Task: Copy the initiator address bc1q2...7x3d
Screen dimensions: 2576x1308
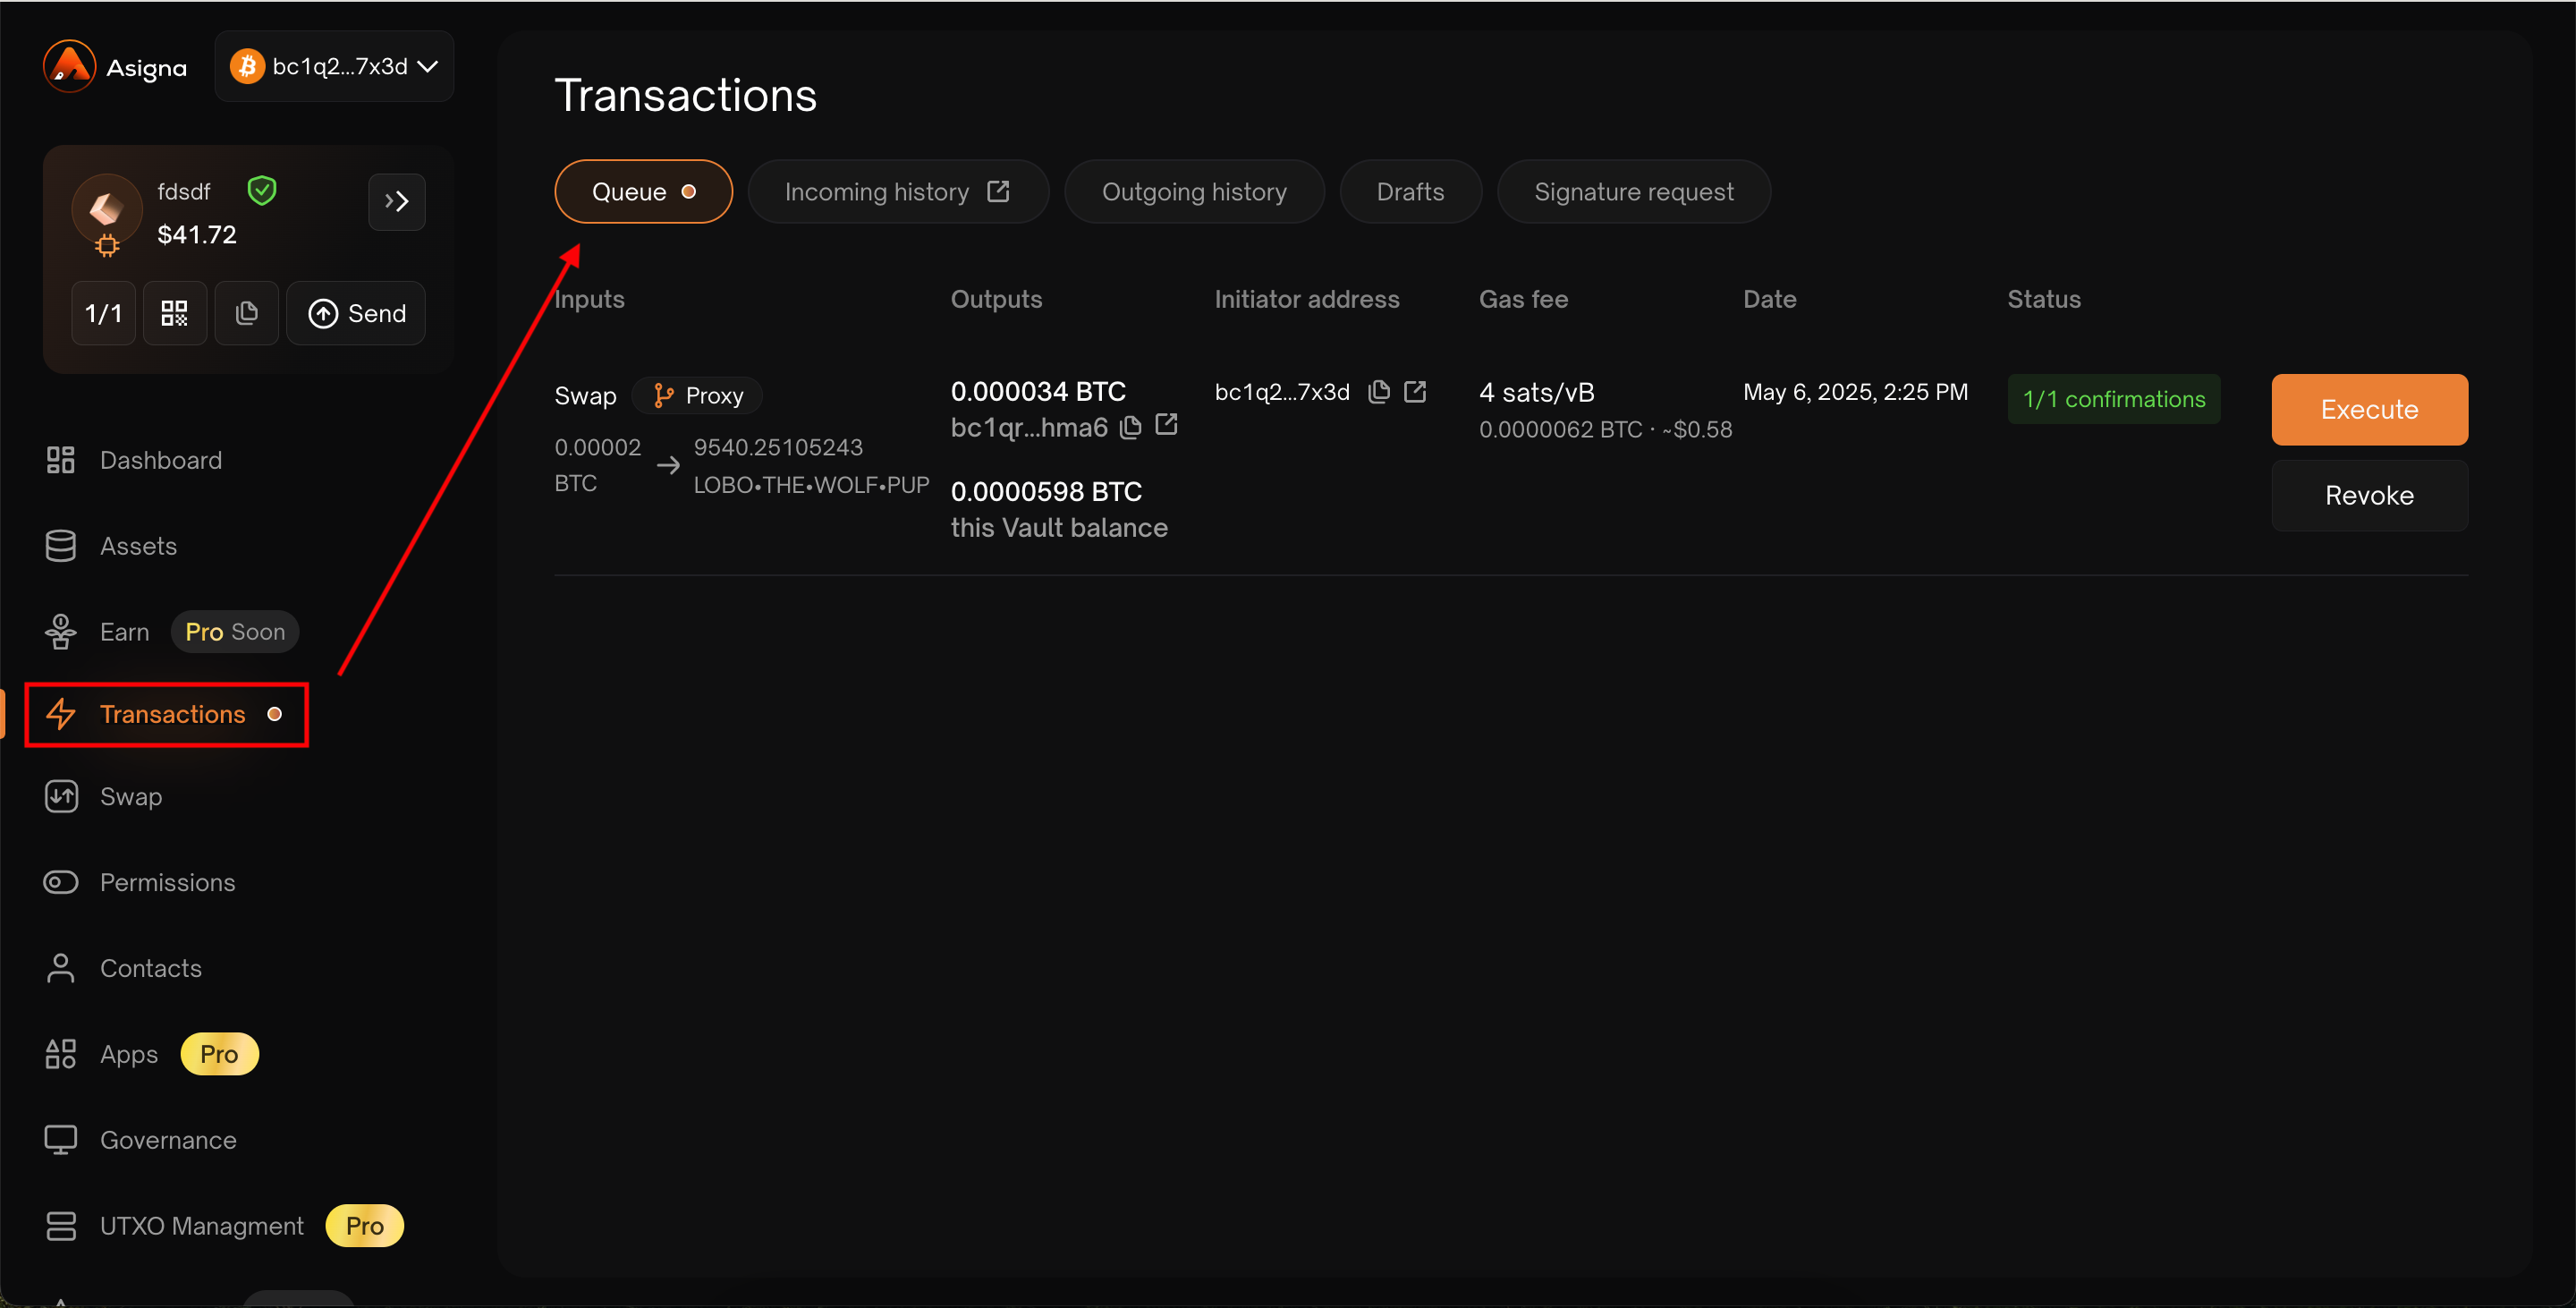Action: point(1379,392)
